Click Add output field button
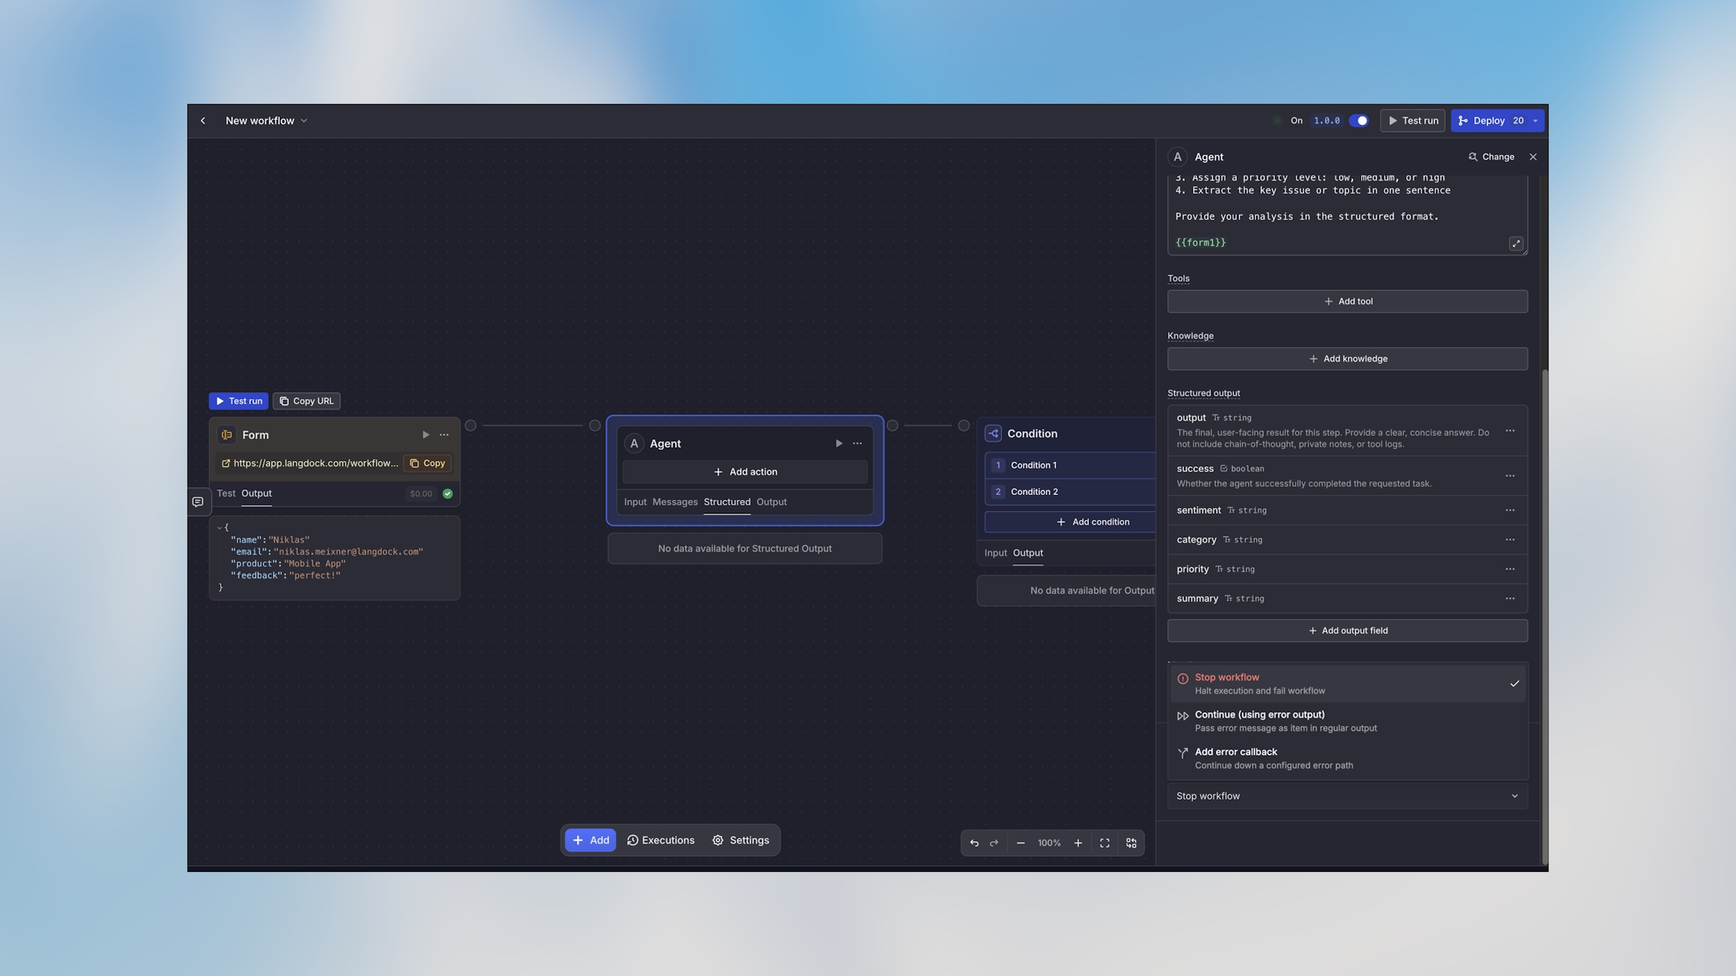This screenshot has height=976, width=1736. [1347, 631]
